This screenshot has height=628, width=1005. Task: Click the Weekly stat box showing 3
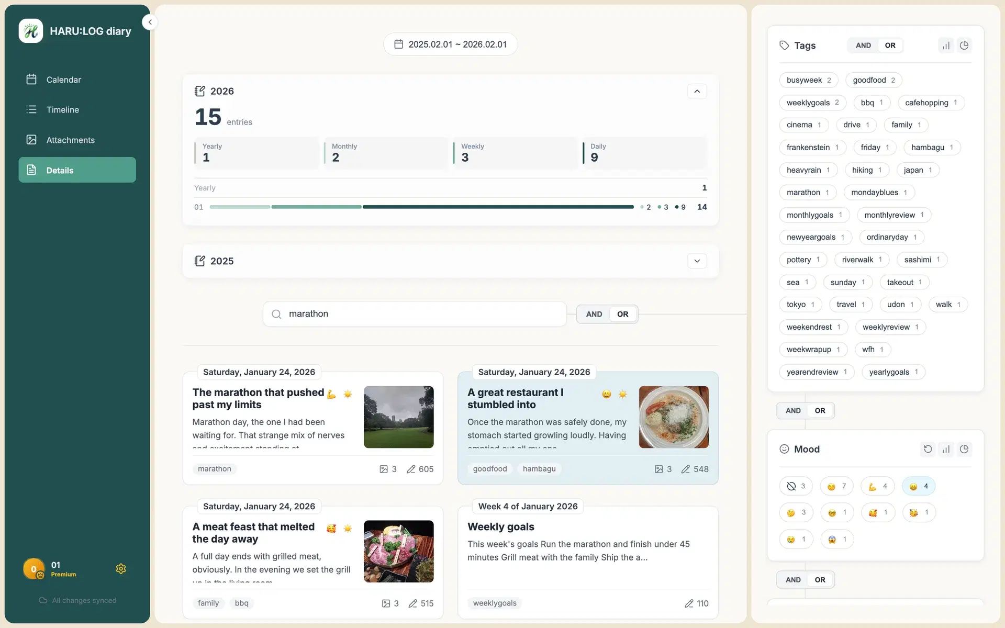pos(516,153)
